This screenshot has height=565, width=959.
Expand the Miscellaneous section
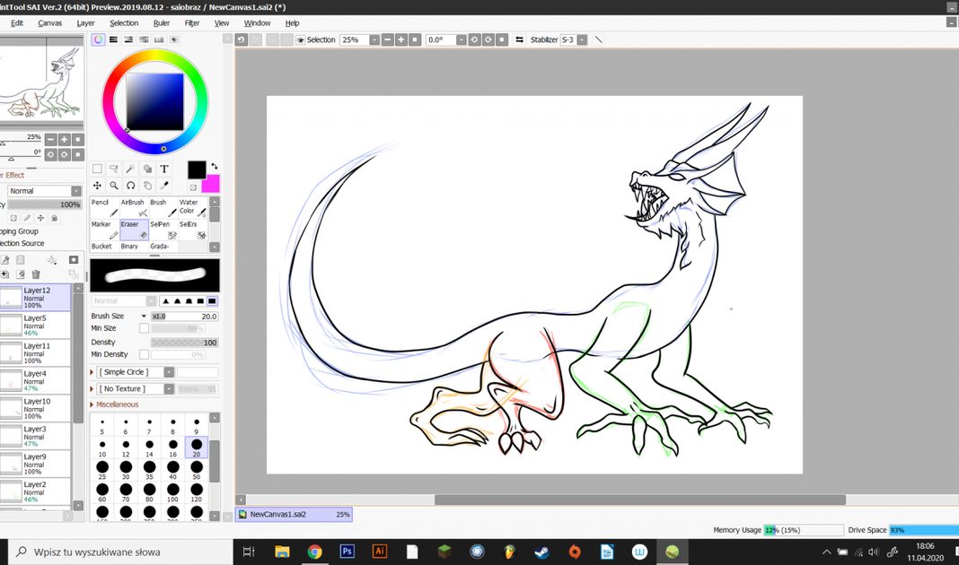[x=92, y=404]
